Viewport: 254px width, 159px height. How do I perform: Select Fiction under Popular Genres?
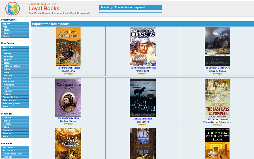[x=15, y=30]
